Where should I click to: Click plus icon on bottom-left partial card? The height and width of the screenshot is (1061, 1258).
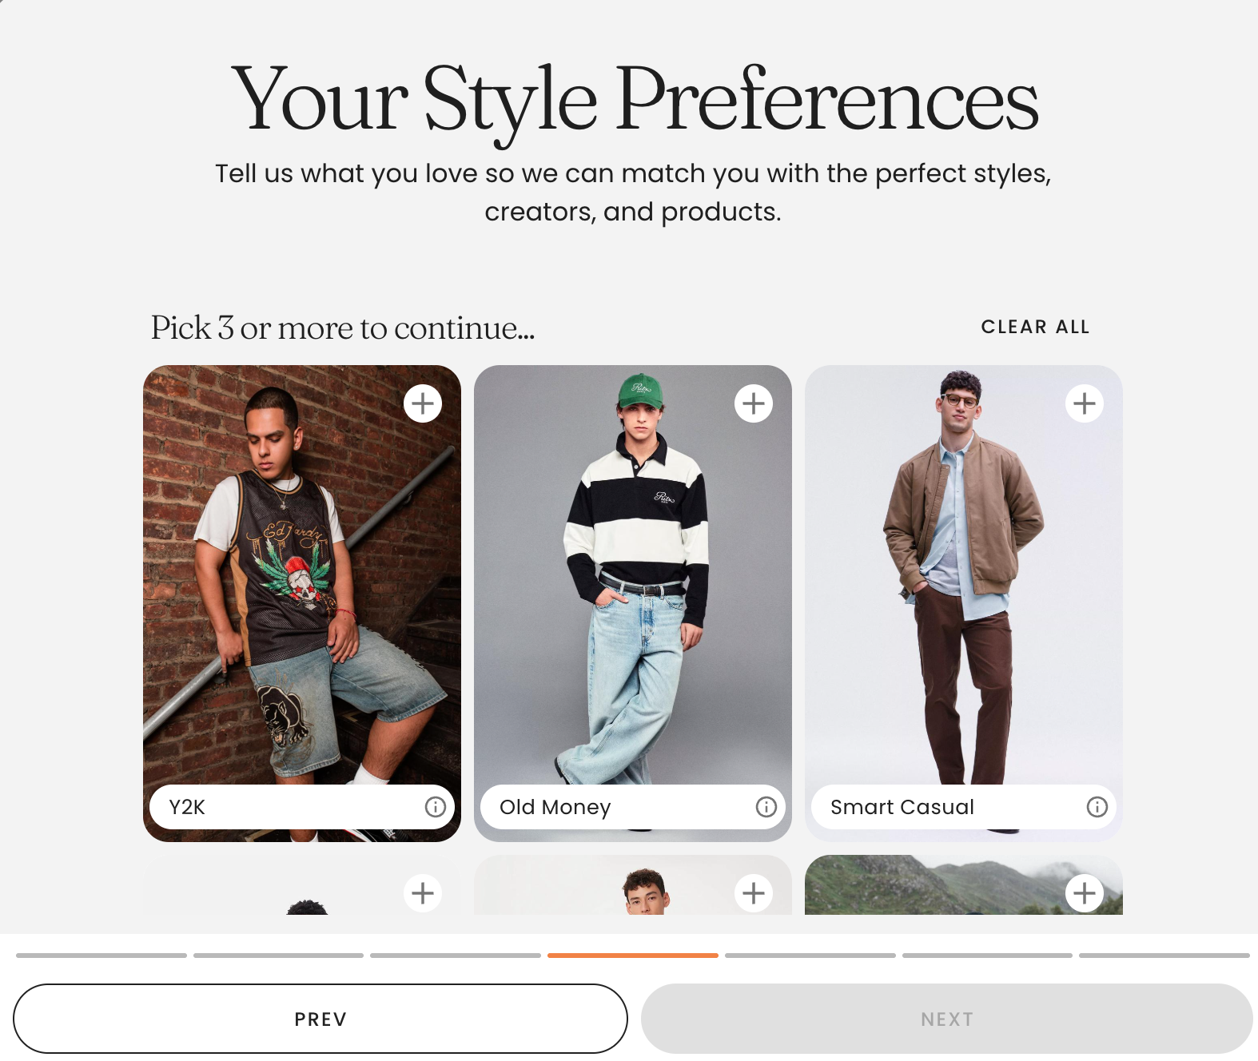click(x=423, y=892)
